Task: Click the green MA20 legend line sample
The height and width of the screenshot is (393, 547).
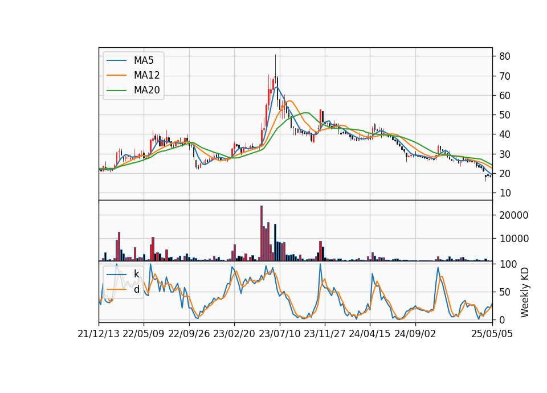Action: pos(116,91)
